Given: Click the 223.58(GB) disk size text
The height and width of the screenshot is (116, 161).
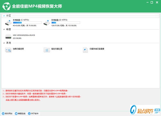Looking at the screenshot, I should coord(17,38).
